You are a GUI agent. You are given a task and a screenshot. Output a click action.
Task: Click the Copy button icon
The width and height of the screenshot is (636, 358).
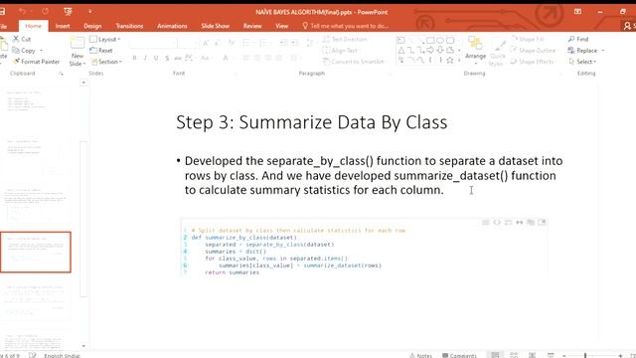[16, 51]
